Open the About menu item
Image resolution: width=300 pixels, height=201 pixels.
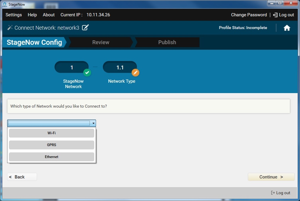pos(49,15)
